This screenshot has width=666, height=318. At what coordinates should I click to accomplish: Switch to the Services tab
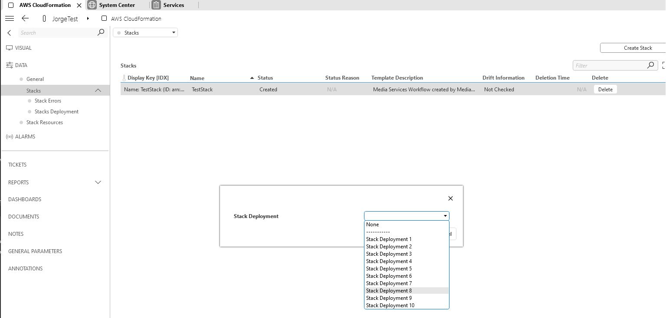(x=174, y=5)
